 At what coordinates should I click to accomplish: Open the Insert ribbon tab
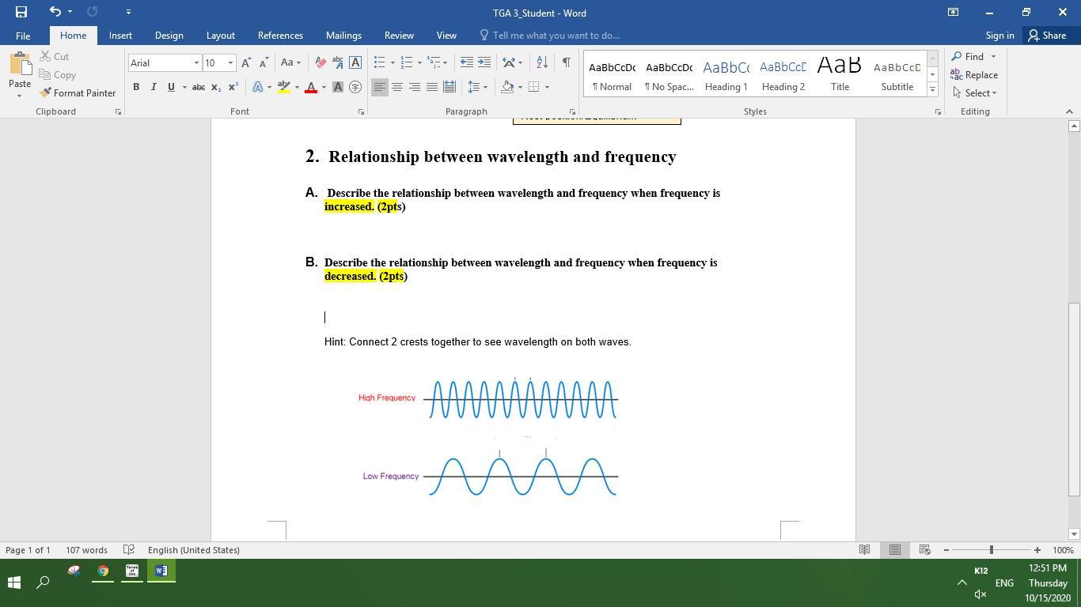120,36
